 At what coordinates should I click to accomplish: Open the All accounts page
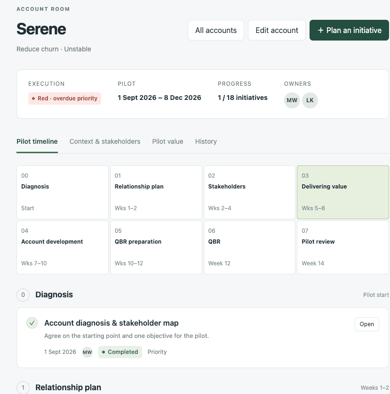[216, 30]
